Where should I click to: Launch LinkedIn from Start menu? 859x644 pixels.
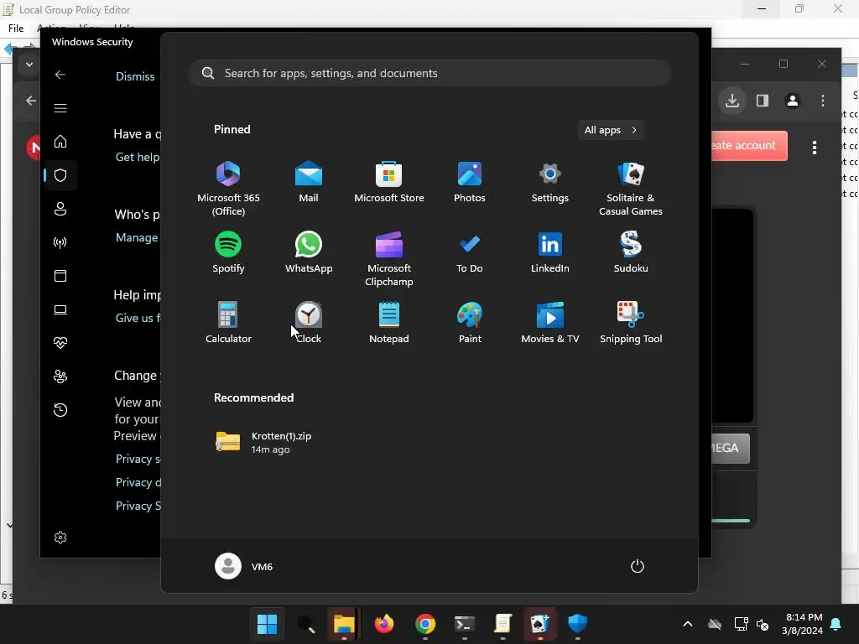pyautogui.click(x=550, y=252)
